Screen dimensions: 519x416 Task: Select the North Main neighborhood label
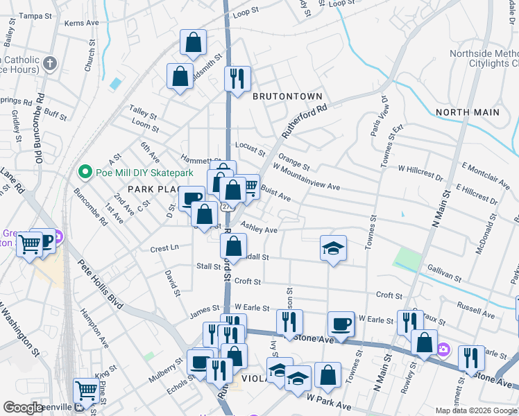(x=468, y=112)
